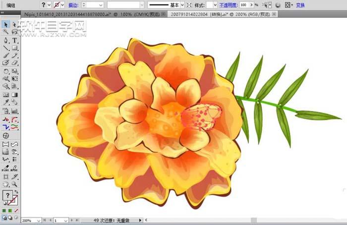Select the Selection (black arrow) tool

pos(6,24)
